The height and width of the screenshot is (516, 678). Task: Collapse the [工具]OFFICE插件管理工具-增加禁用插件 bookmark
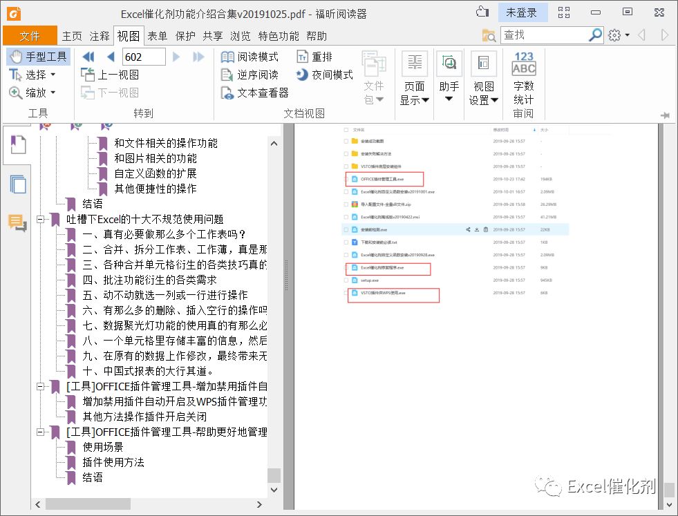point(40,386)
